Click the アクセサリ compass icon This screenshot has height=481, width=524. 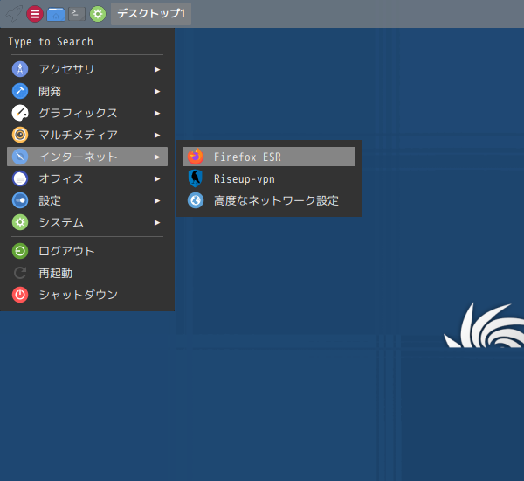point(20,69)
